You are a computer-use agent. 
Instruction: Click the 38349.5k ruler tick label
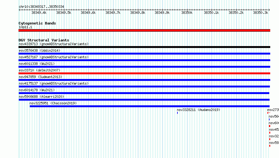coord(64,13)
